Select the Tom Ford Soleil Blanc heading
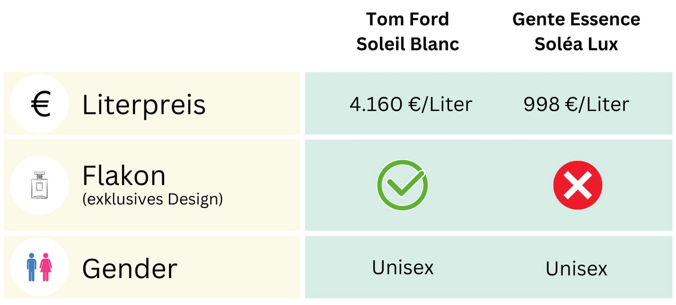Screen dimensions: 676x305 407,32
